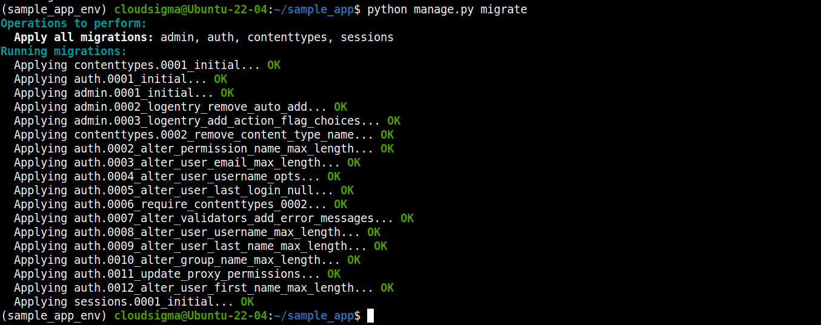Click the OK after contenttypes.0001_initial
This screenshot has width=821, height=325.
pos(274,65)
